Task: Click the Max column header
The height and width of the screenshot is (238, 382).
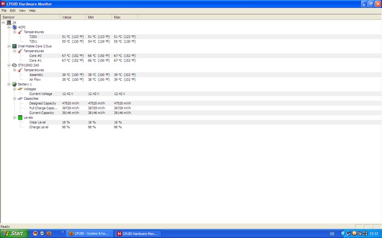Action: (x=125, y=17)
